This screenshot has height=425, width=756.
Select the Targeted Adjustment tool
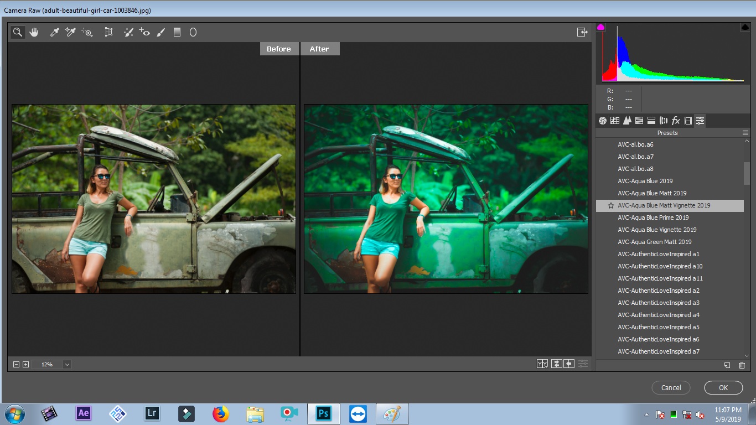[87, 32]
